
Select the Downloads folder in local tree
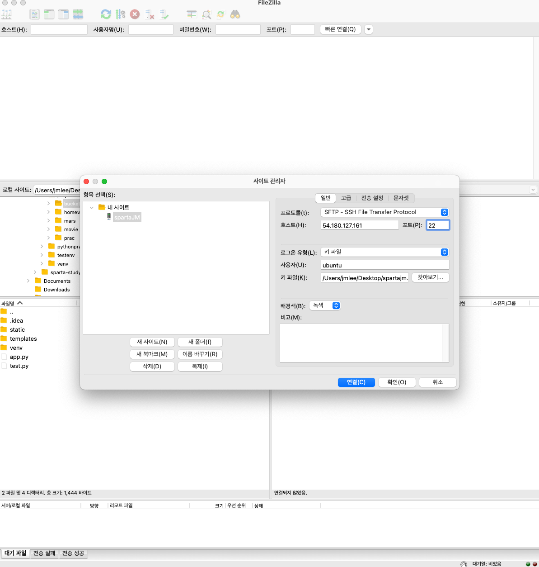tap(56, 290)
